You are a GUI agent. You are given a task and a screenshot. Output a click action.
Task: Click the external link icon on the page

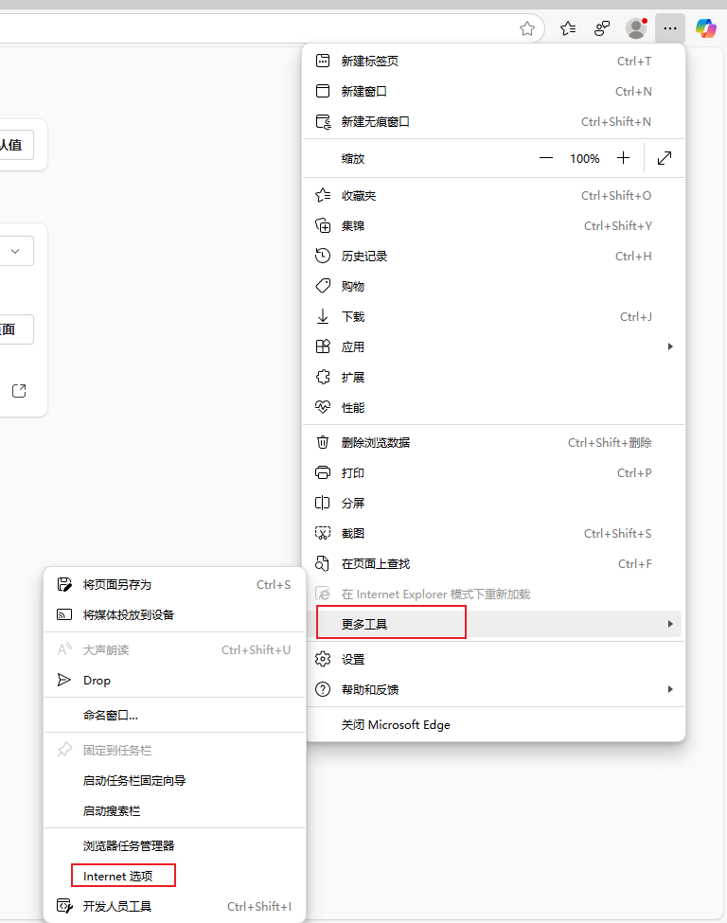pos(19,391)
